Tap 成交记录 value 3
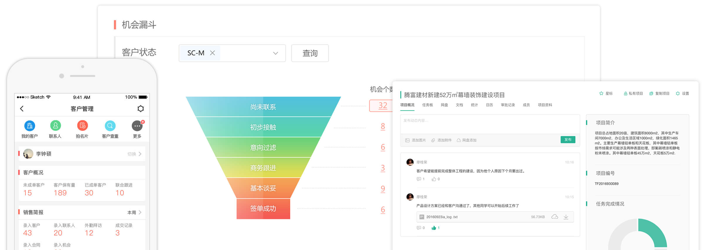This screenshot has width=703, height=250. point(117,233)
